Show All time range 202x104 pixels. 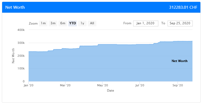point(92,23)
